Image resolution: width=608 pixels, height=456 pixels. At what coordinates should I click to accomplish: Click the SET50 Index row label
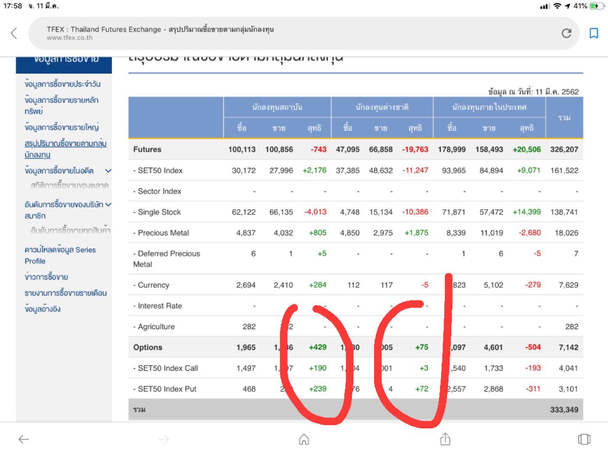click(x=160, y=170)
